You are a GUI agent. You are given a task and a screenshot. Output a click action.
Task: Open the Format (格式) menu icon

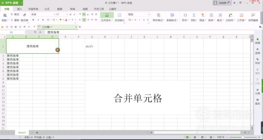pos(220,15)
